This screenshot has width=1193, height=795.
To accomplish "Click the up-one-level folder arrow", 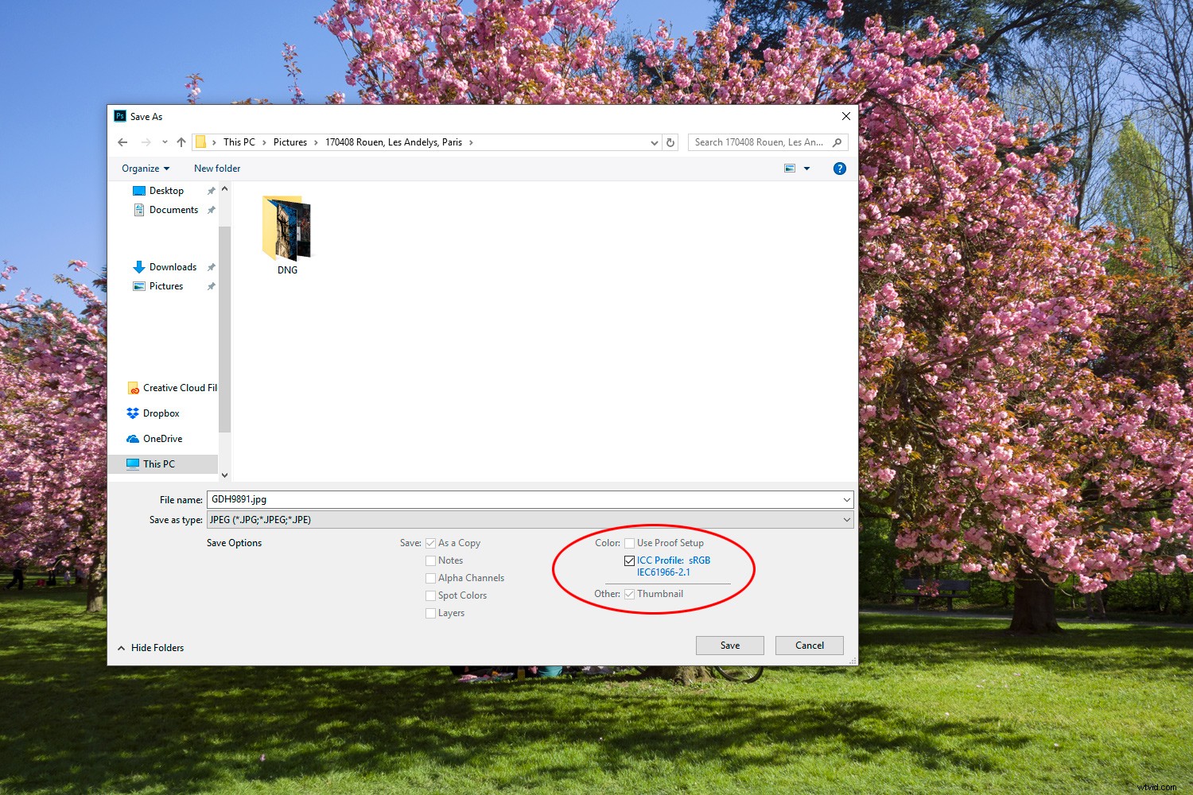I will 181,142.
